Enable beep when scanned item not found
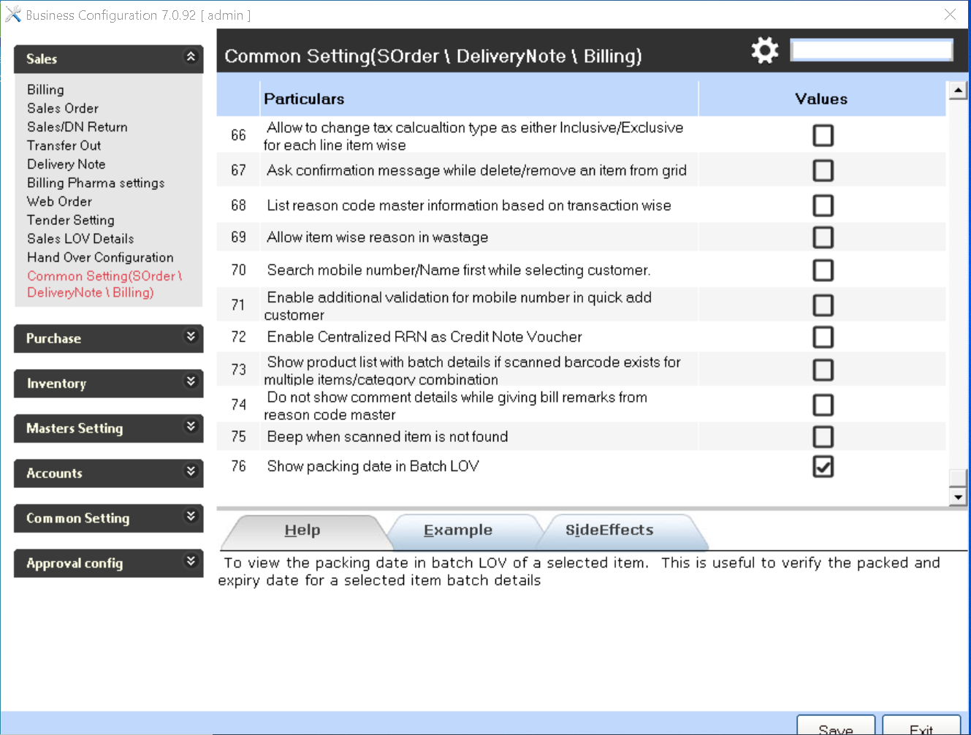The height and width of the screenshot is (735, 971). pyautogui.click(x=823, y=437)
